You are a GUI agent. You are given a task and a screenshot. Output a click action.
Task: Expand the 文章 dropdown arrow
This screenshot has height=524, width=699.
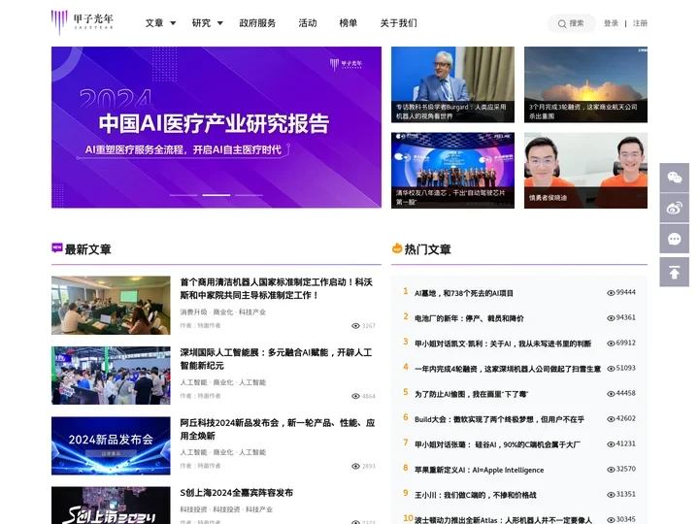[173, 23]
